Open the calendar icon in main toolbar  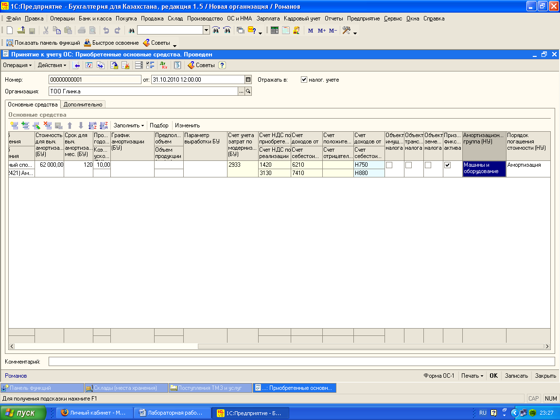coord(285,30)
